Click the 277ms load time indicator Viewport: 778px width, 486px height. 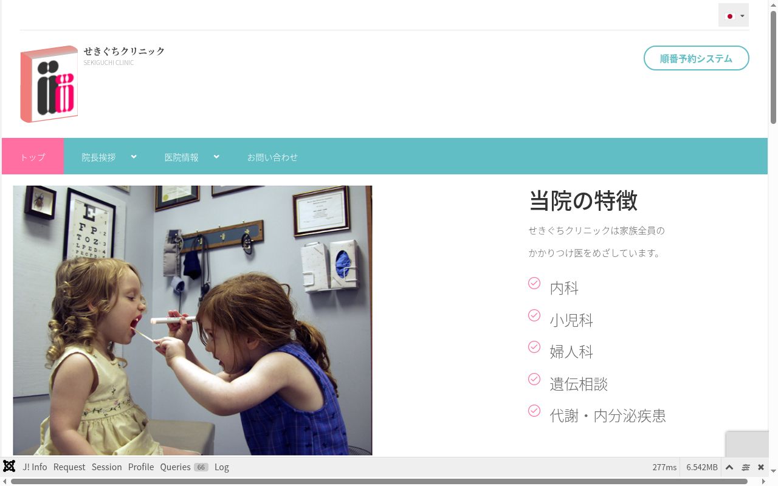(x=664, y=467)
